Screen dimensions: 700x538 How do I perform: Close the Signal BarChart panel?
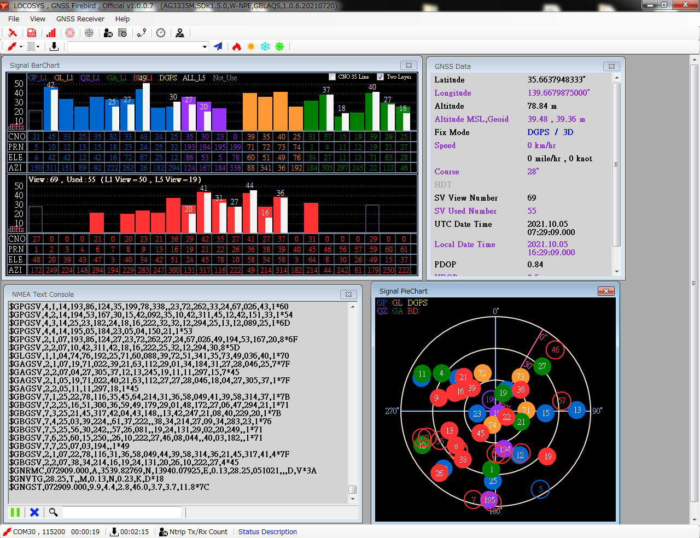coord(408,65)
